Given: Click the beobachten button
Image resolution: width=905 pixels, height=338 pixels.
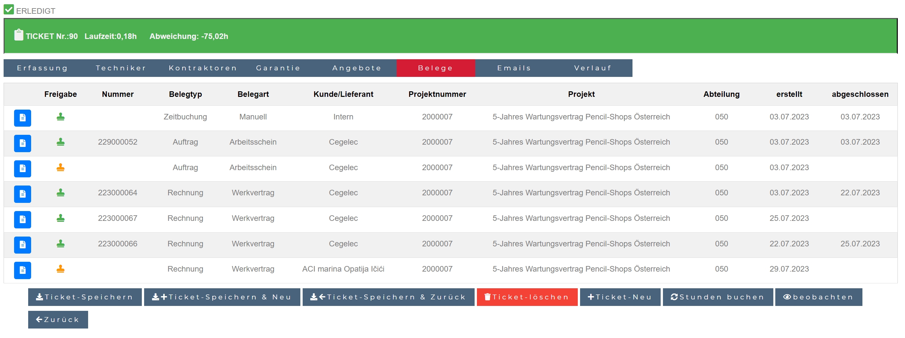Looking at the screenshot, I should tap(819, 297).
